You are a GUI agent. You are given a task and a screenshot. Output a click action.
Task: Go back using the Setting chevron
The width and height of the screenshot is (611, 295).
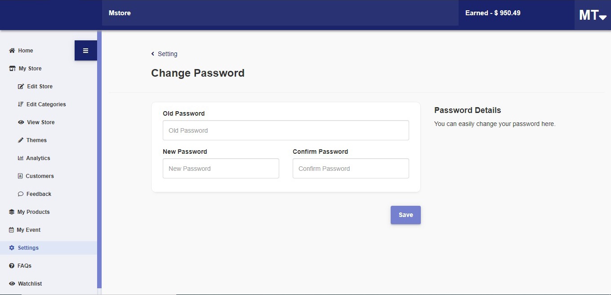point(153,54)
